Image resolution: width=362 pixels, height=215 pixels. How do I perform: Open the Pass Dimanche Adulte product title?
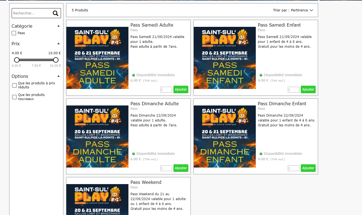coord(155,104)
